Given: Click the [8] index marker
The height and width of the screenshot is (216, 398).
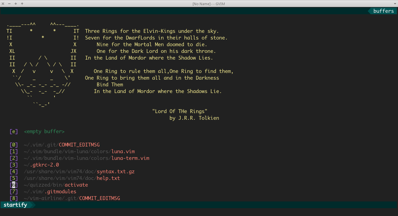Looking at the screenshot, I should [14, 198].
